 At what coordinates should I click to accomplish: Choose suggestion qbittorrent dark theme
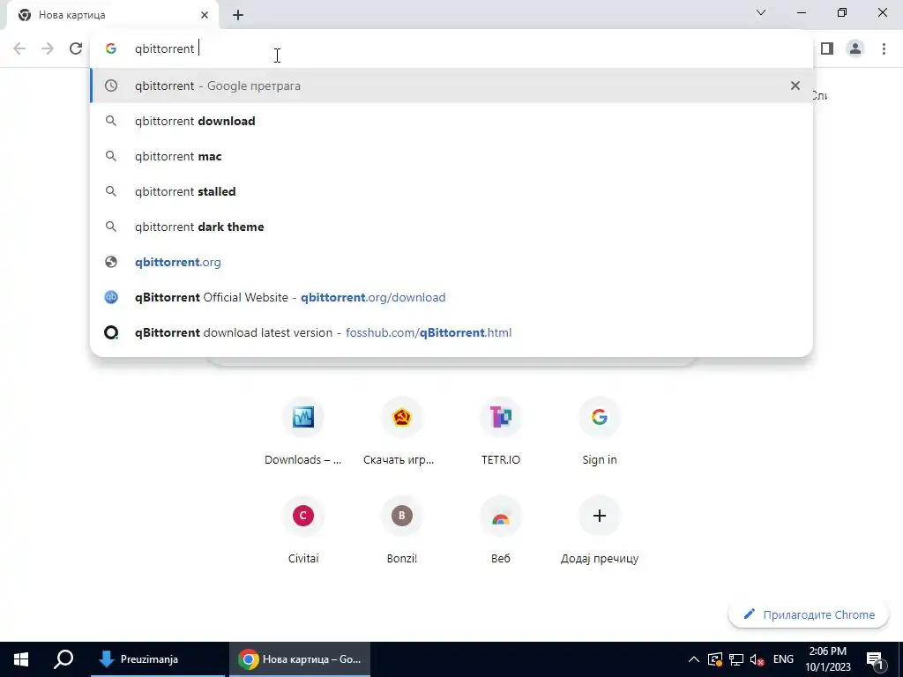click(451, 227)
